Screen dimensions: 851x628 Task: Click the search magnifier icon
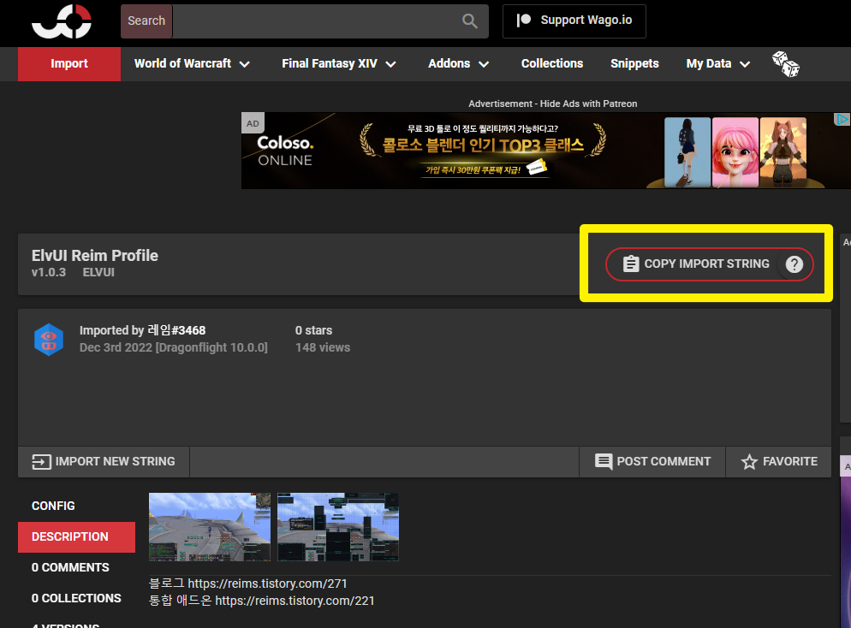tap(469, 21)
